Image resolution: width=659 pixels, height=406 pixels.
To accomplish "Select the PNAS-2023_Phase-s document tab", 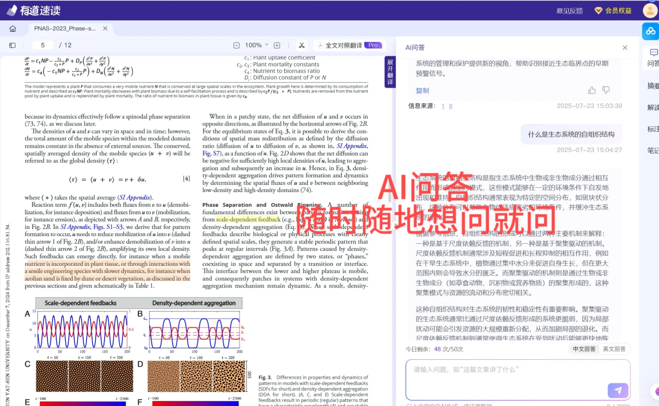I will 64,28.
